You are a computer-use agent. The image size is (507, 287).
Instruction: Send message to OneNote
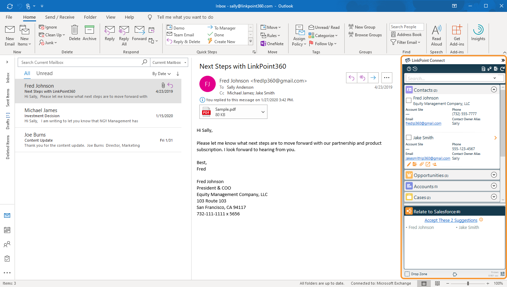click(x=272, y=43)
